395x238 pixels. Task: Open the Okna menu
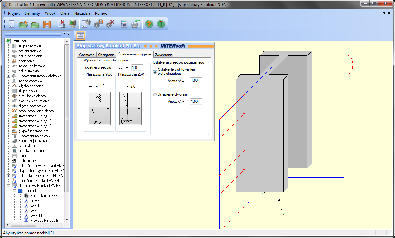point(65,13)
